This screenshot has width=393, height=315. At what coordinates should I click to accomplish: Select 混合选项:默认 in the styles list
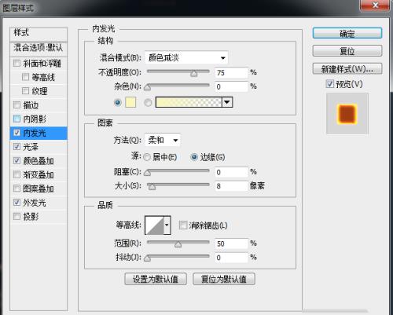point(39,48)
